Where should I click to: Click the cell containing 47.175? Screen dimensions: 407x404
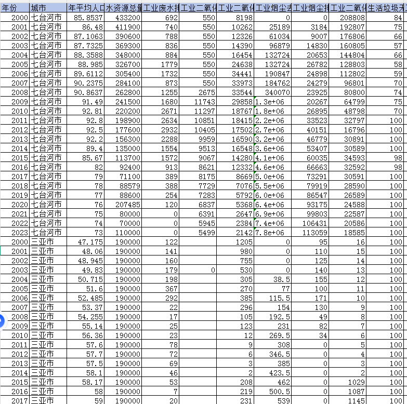click(86, 242)
